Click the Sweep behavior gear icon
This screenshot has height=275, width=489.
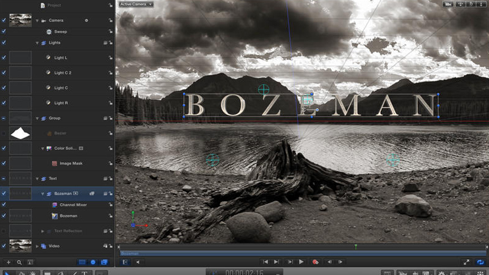pos(49,32)
